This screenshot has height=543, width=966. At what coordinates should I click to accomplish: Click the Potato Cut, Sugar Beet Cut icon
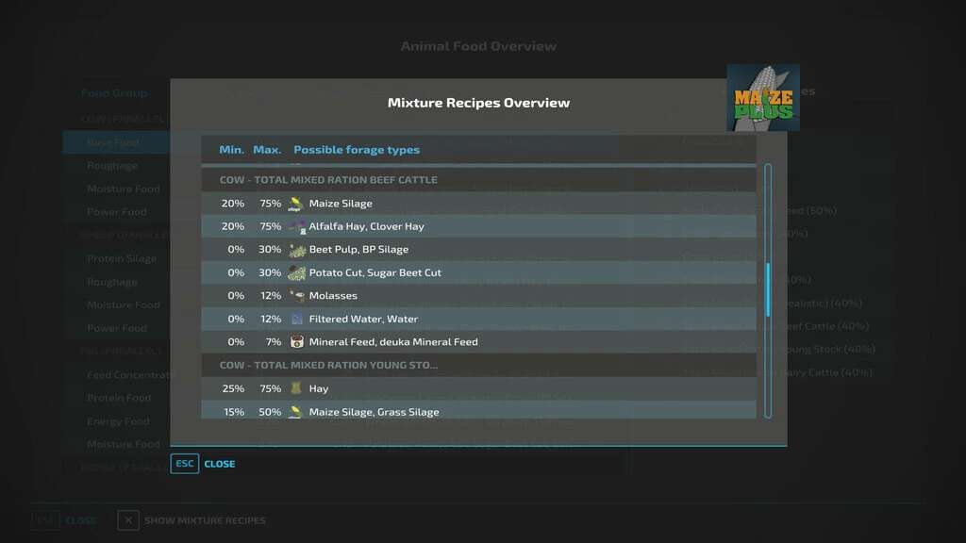pos(296,272)
